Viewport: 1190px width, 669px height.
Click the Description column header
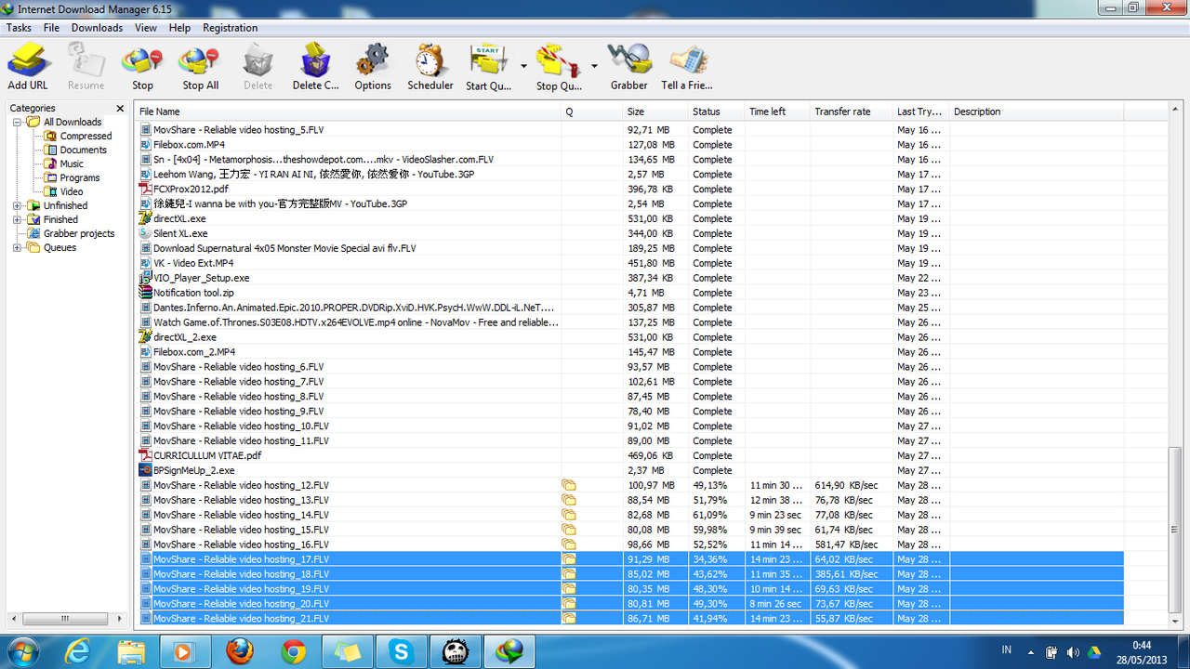[x=1037, y=111]
